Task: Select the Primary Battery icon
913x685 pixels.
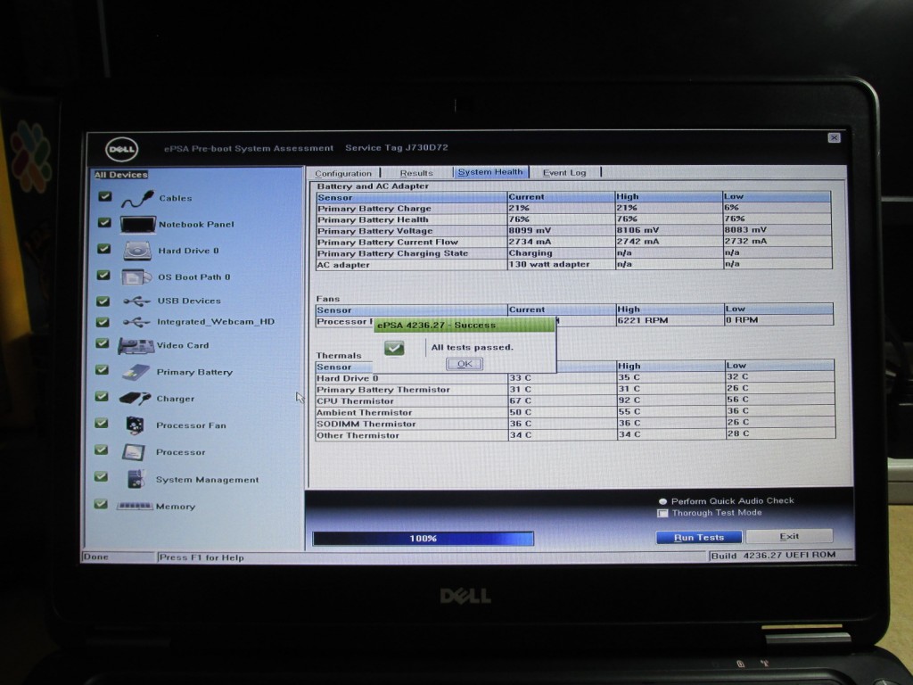Action: (x=136, y=372)
